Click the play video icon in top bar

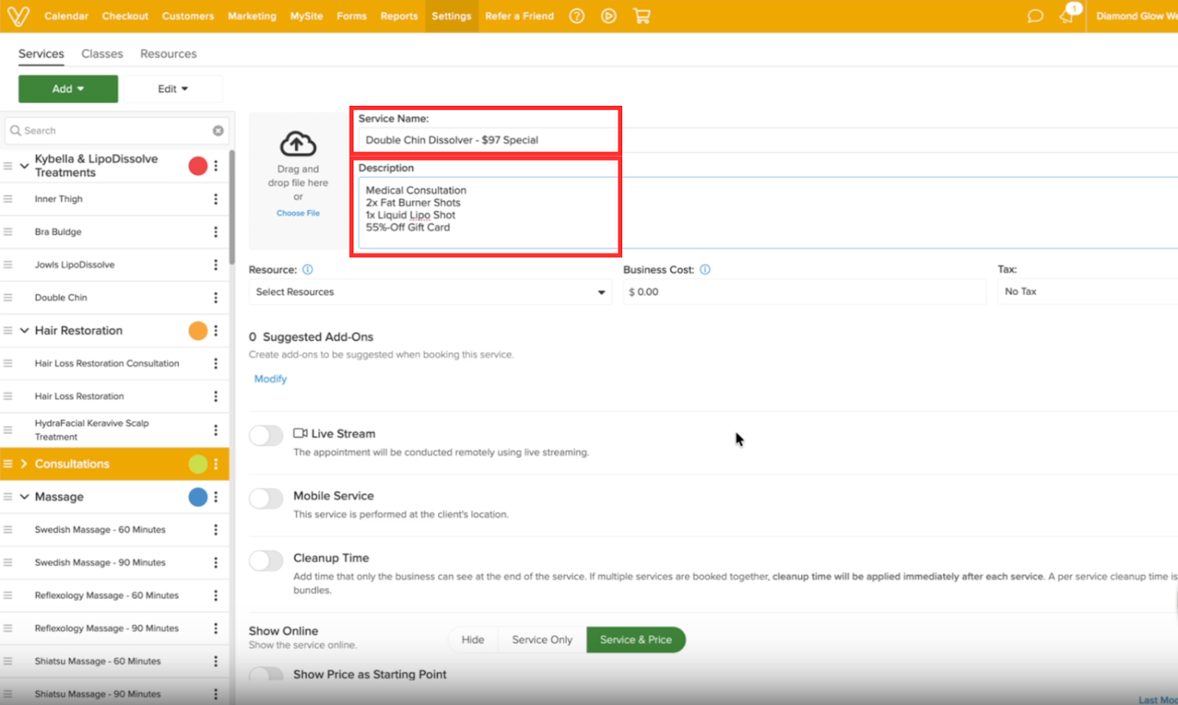(x=608, y=16)
